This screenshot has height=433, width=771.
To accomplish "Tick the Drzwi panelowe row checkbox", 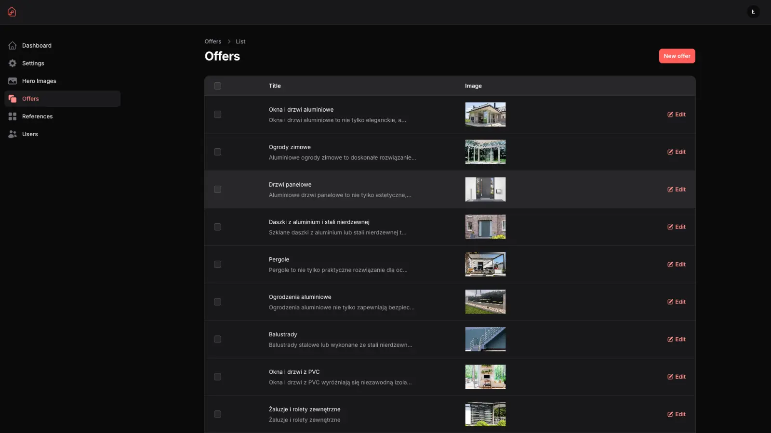I will tap(218, 190).
